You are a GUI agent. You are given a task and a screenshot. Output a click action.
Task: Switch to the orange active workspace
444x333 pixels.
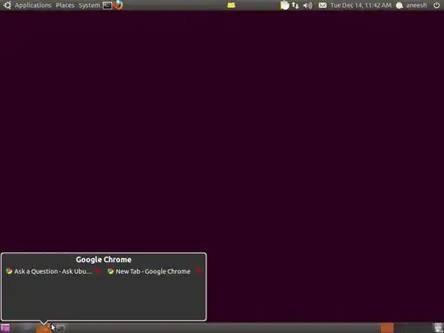[x=386, y=328]
